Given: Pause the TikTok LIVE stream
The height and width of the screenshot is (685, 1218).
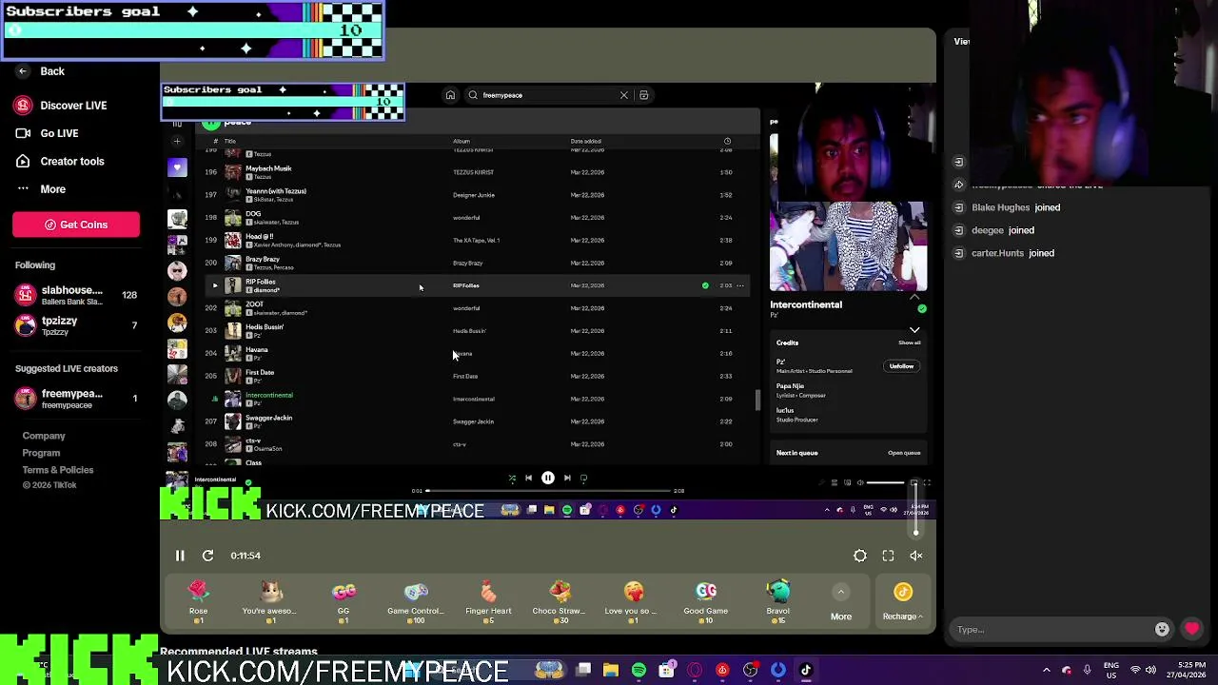Looking at the screenshot, I should (180, 556).
